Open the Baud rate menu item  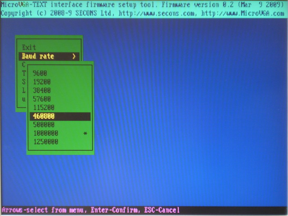(x=49, y=56)
